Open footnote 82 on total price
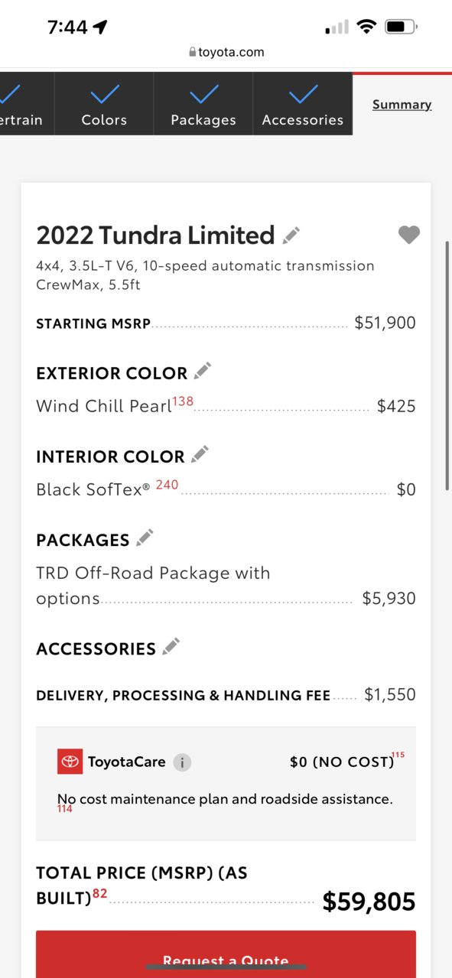452x978 pixels. point(100,893)
